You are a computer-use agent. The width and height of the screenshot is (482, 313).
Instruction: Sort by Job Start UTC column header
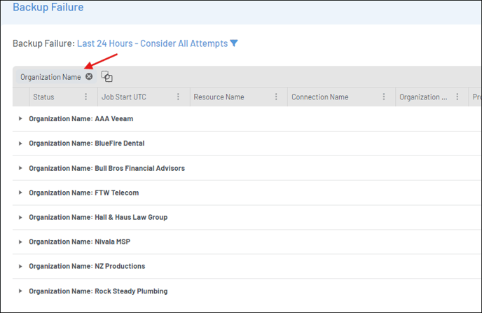point(124,97)
